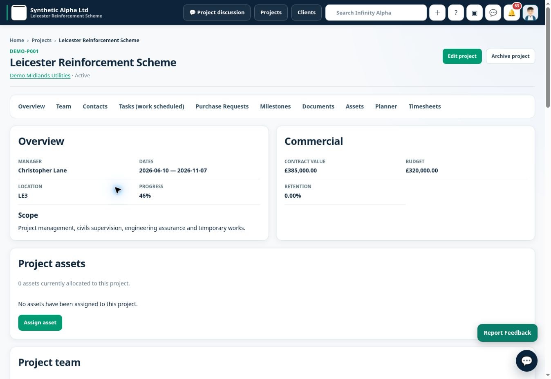Image resolution: width=551 pixels, height=379 pixels.
Task: Select the location value LE3
Action: point(23,196)
